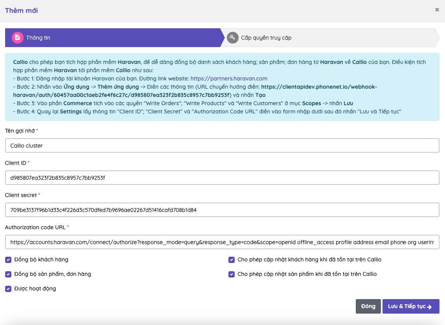Disable the Được hoạt động checkbox
The width and height of the screenshot is (445, 325).
8,288
